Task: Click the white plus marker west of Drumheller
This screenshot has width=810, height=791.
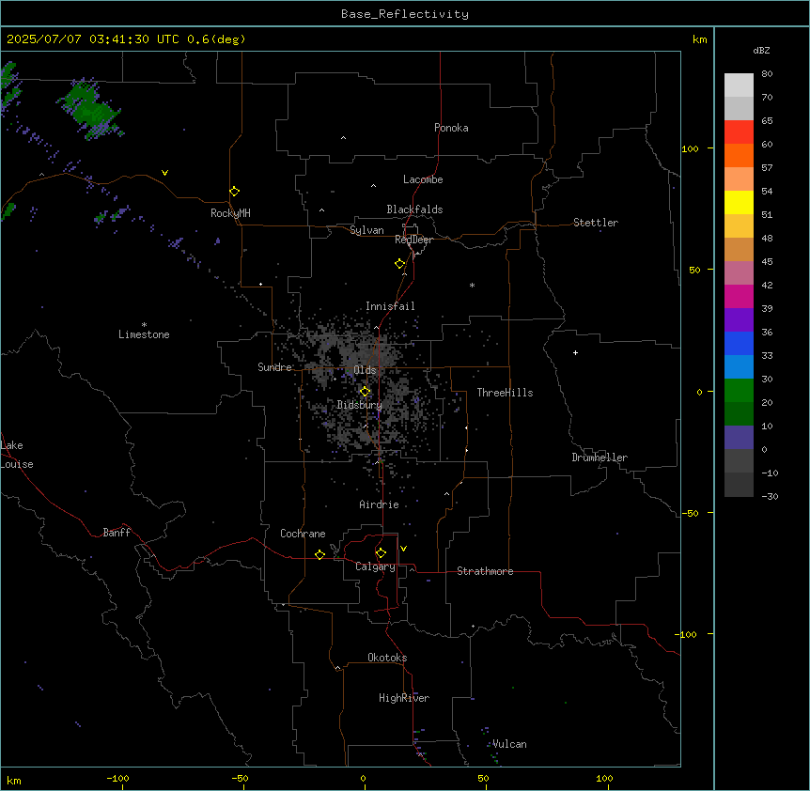Action: tap(575, 352)
